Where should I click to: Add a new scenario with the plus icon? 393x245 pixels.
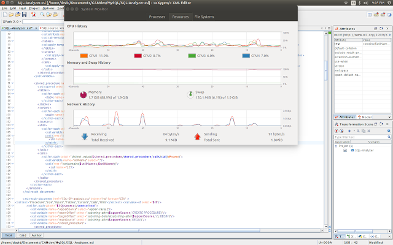(x=349, y=130)
